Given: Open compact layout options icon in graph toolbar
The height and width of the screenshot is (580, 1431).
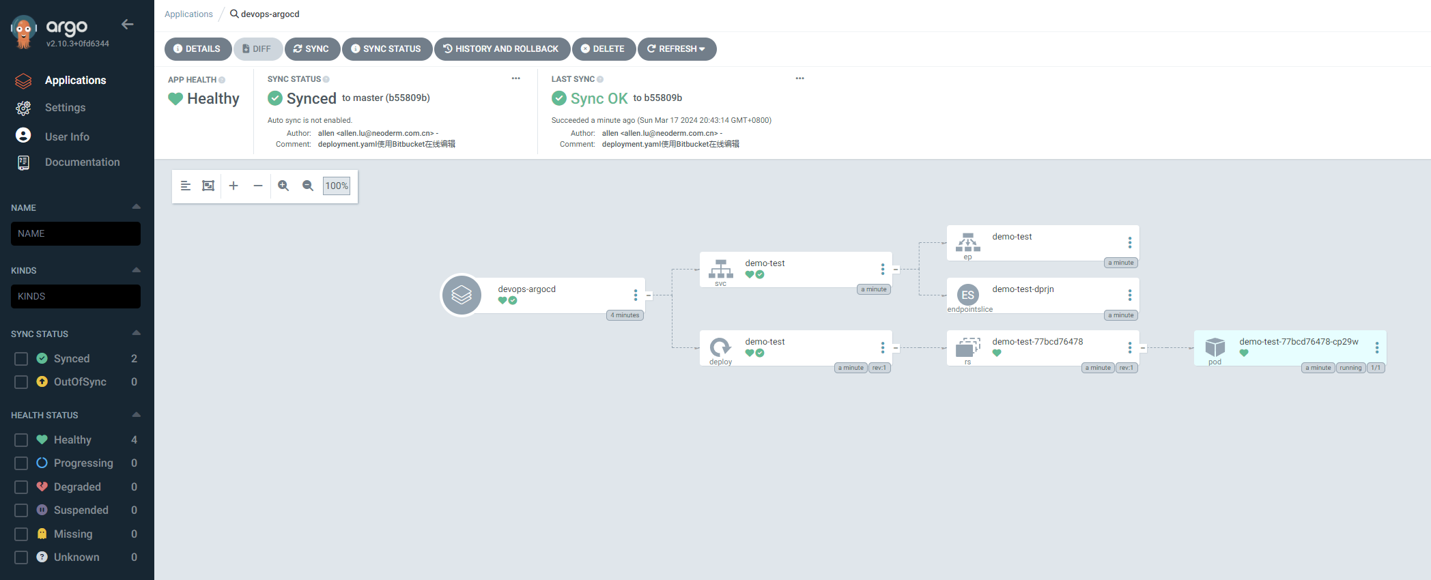Looking at the screenshot, I should (185, 186).
